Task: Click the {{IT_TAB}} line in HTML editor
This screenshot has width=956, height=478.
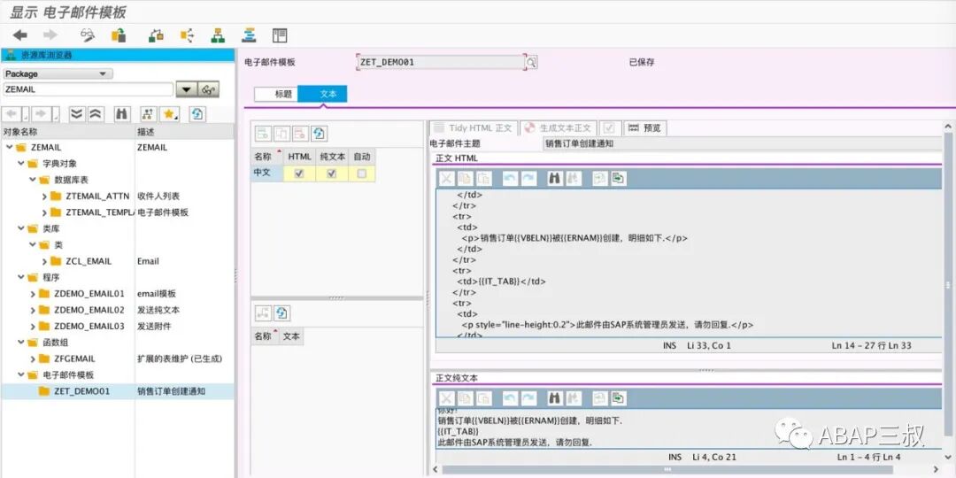Action: pos(501,281)
